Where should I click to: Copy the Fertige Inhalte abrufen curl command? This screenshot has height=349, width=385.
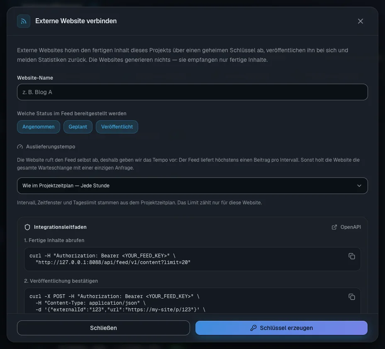[x=352, y=256]
